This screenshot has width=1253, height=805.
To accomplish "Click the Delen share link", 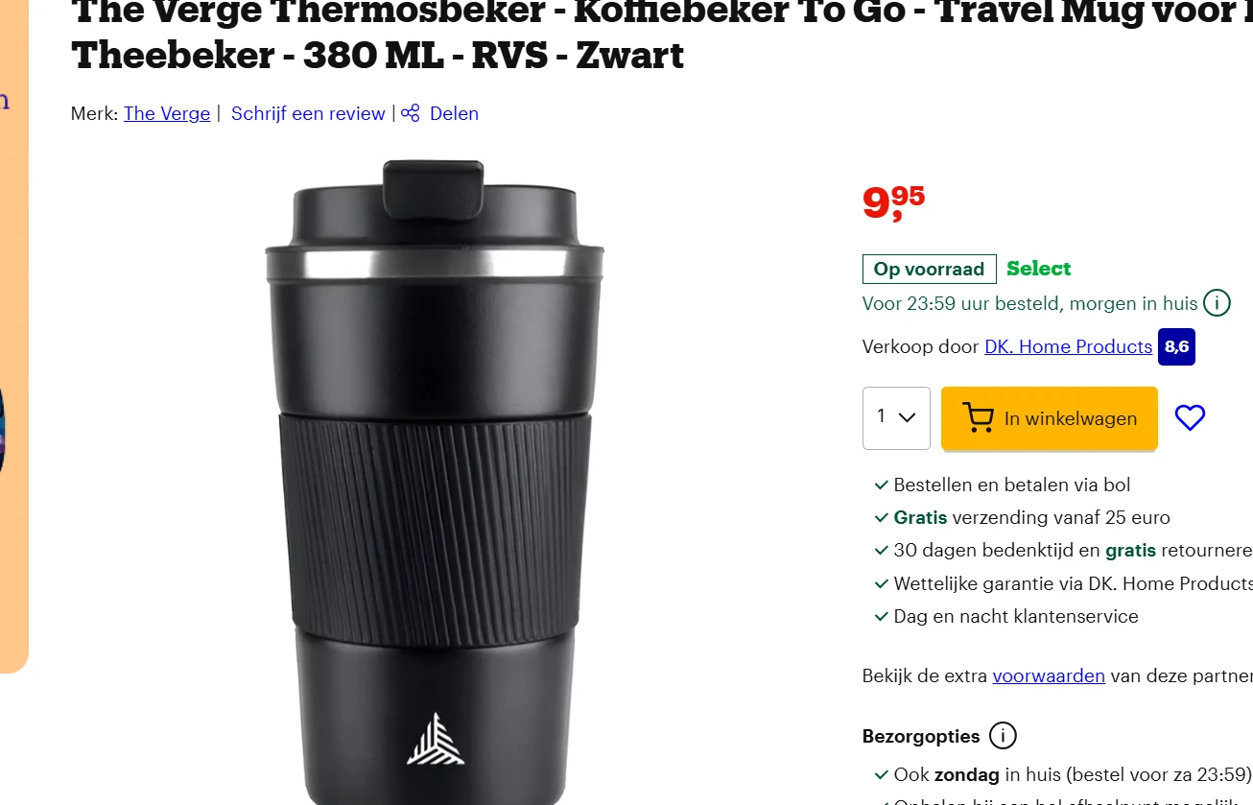I will [x=454, y=113].
